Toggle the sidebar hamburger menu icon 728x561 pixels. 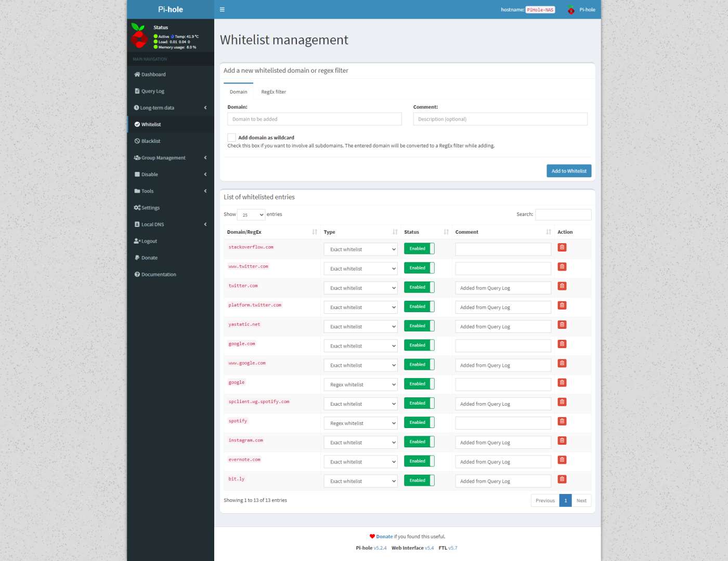click(x=222, y=9)
